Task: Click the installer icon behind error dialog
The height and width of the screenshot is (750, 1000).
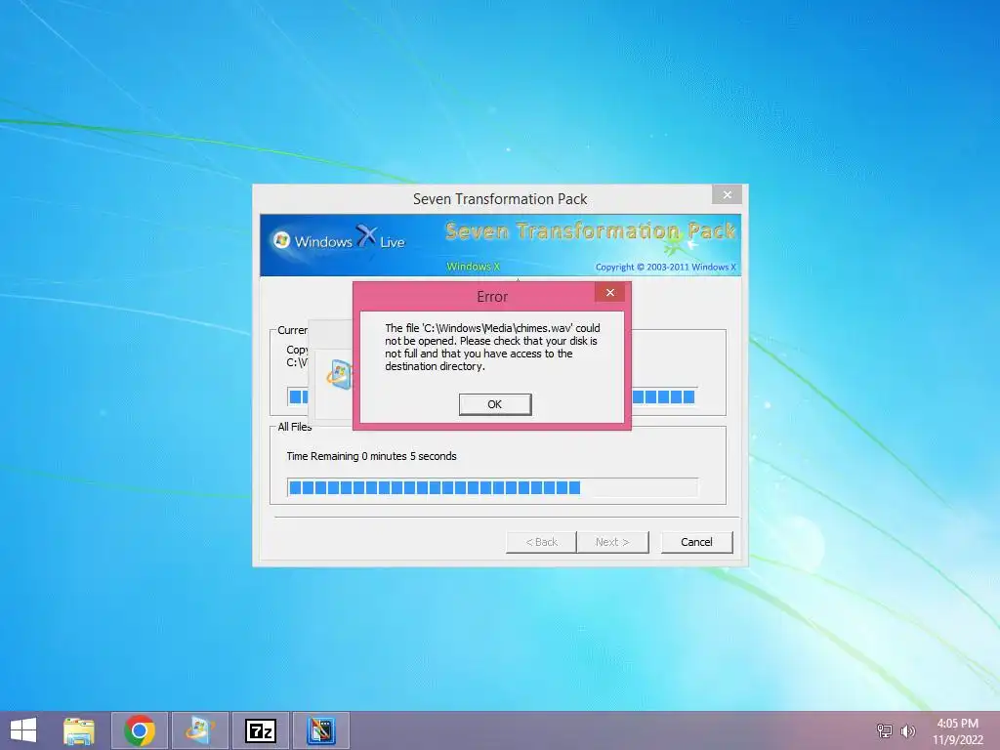Action: point(339,374)
